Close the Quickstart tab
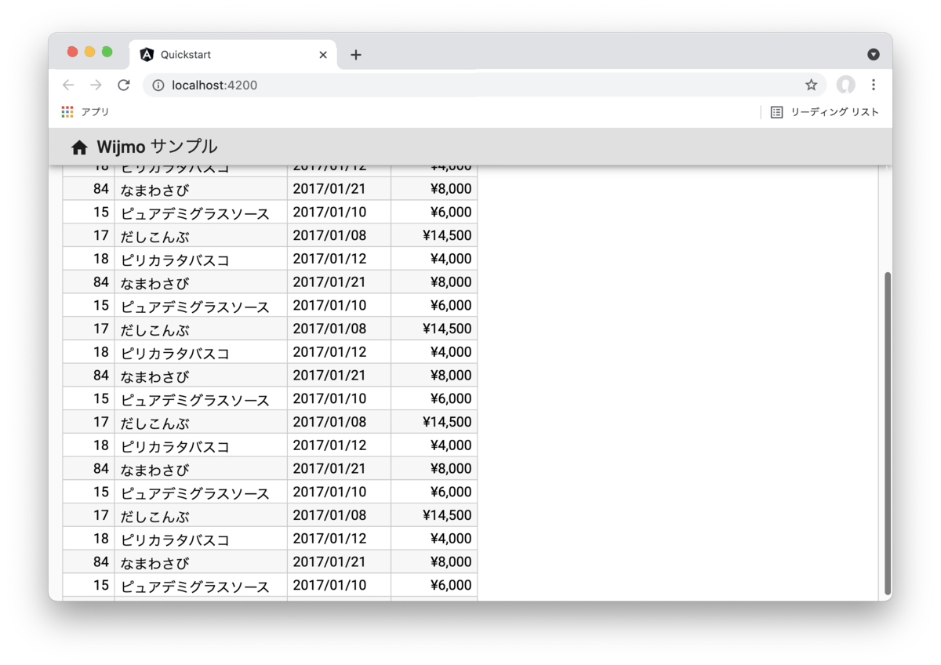Viewport: 941px width, 665px height. coord(322,54)
